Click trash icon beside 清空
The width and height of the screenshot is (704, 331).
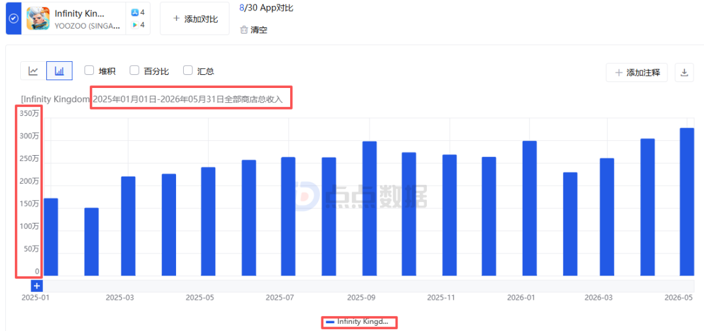[x=244, y=30]
